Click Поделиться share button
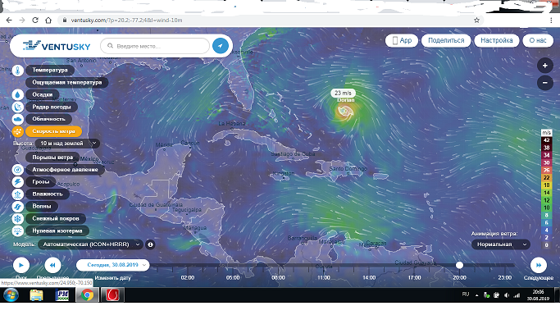The width and height of the screenshot is (560, 315). click(x=446, y=41)
